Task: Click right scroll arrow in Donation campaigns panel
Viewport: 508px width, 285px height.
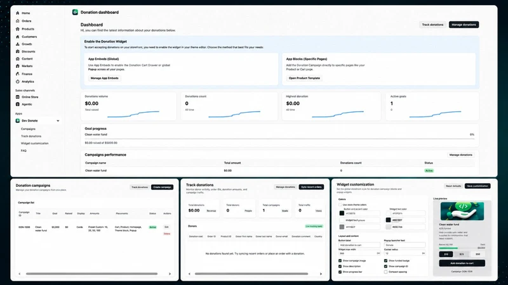Action: pos(170,274)
